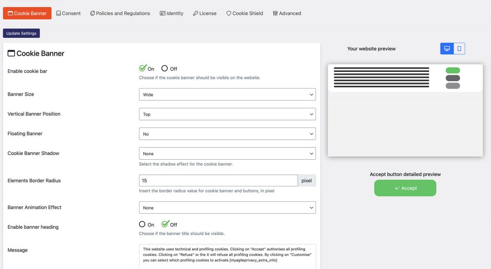Open the Banner Size dropdown
The width and height of the screenshot is (491, 269).
[x=227, y=94]
